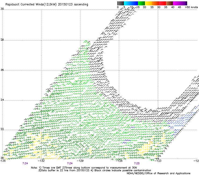Click the legend tick label '45'

coord(179,7)
